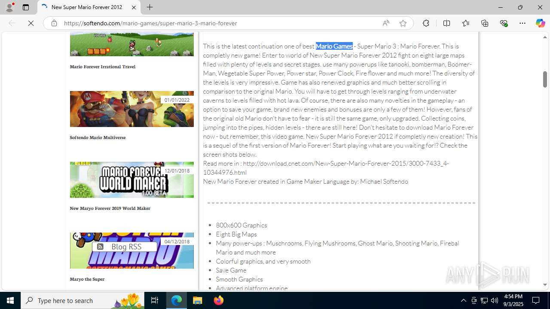Open the Extensions puzzle icon
The height and width of the screenshot is (309, 550).
[x=426, y=23]
